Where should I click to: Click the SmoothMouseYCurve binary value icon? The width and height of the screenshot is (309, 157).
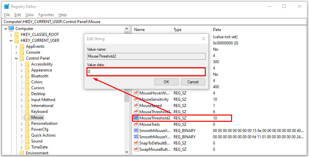click(x=136, y=137)
